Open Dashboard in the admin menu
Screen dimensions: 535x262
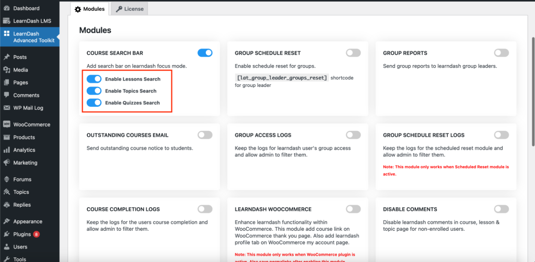pos(30,8)
